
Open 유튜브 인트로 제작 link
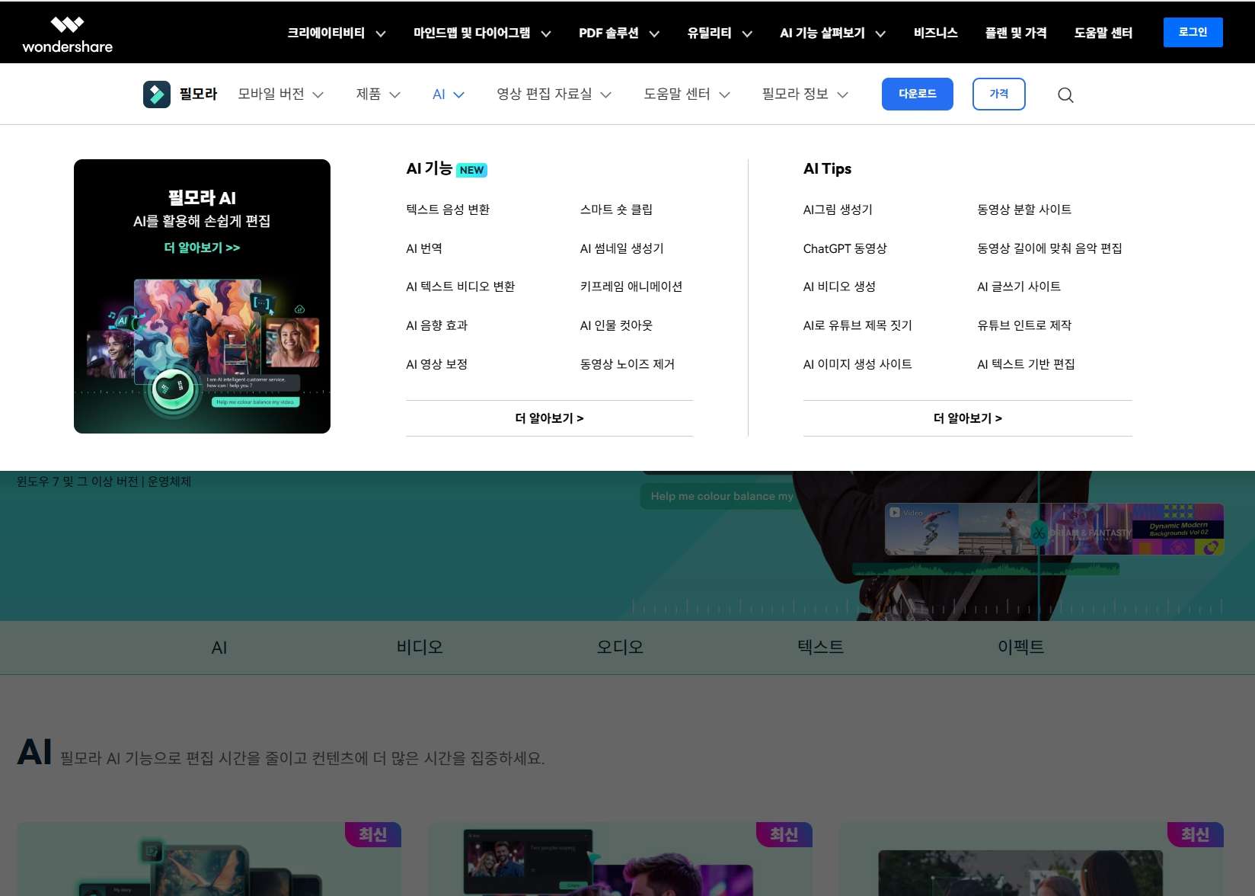coord(1024,325)
